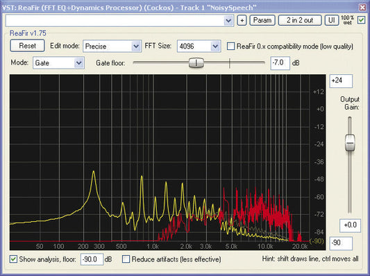
Task: Click the '-48' dB scale label
Action: pos(319,180)
